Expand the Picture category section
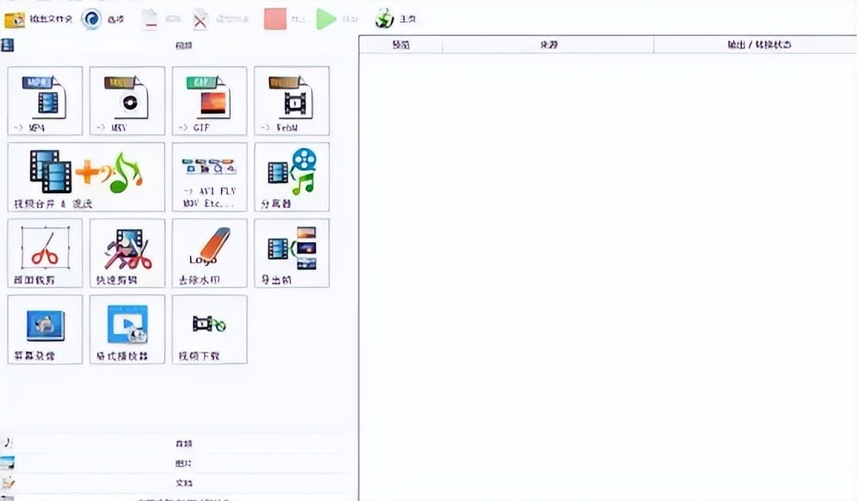The image size is (857, 501). [x=182, y=463]
